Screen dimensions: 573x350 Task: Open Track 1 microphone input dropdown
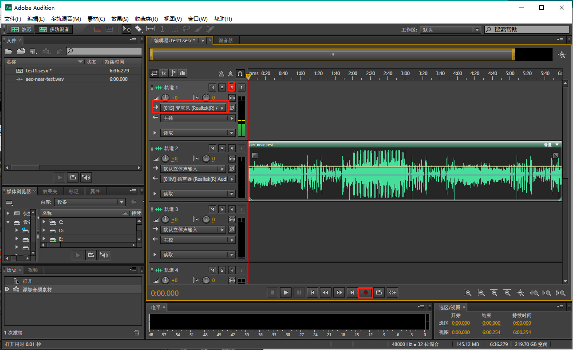(194, 108)
